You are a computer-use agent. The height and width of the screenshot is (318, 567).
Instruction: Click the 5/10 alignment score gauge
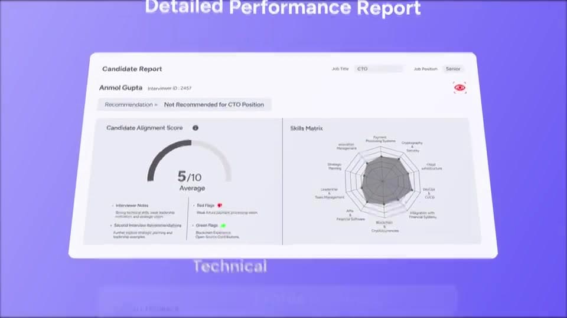(x=190, y=168)
